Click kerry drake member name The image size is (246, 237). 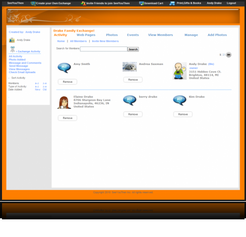coord(148,97)
